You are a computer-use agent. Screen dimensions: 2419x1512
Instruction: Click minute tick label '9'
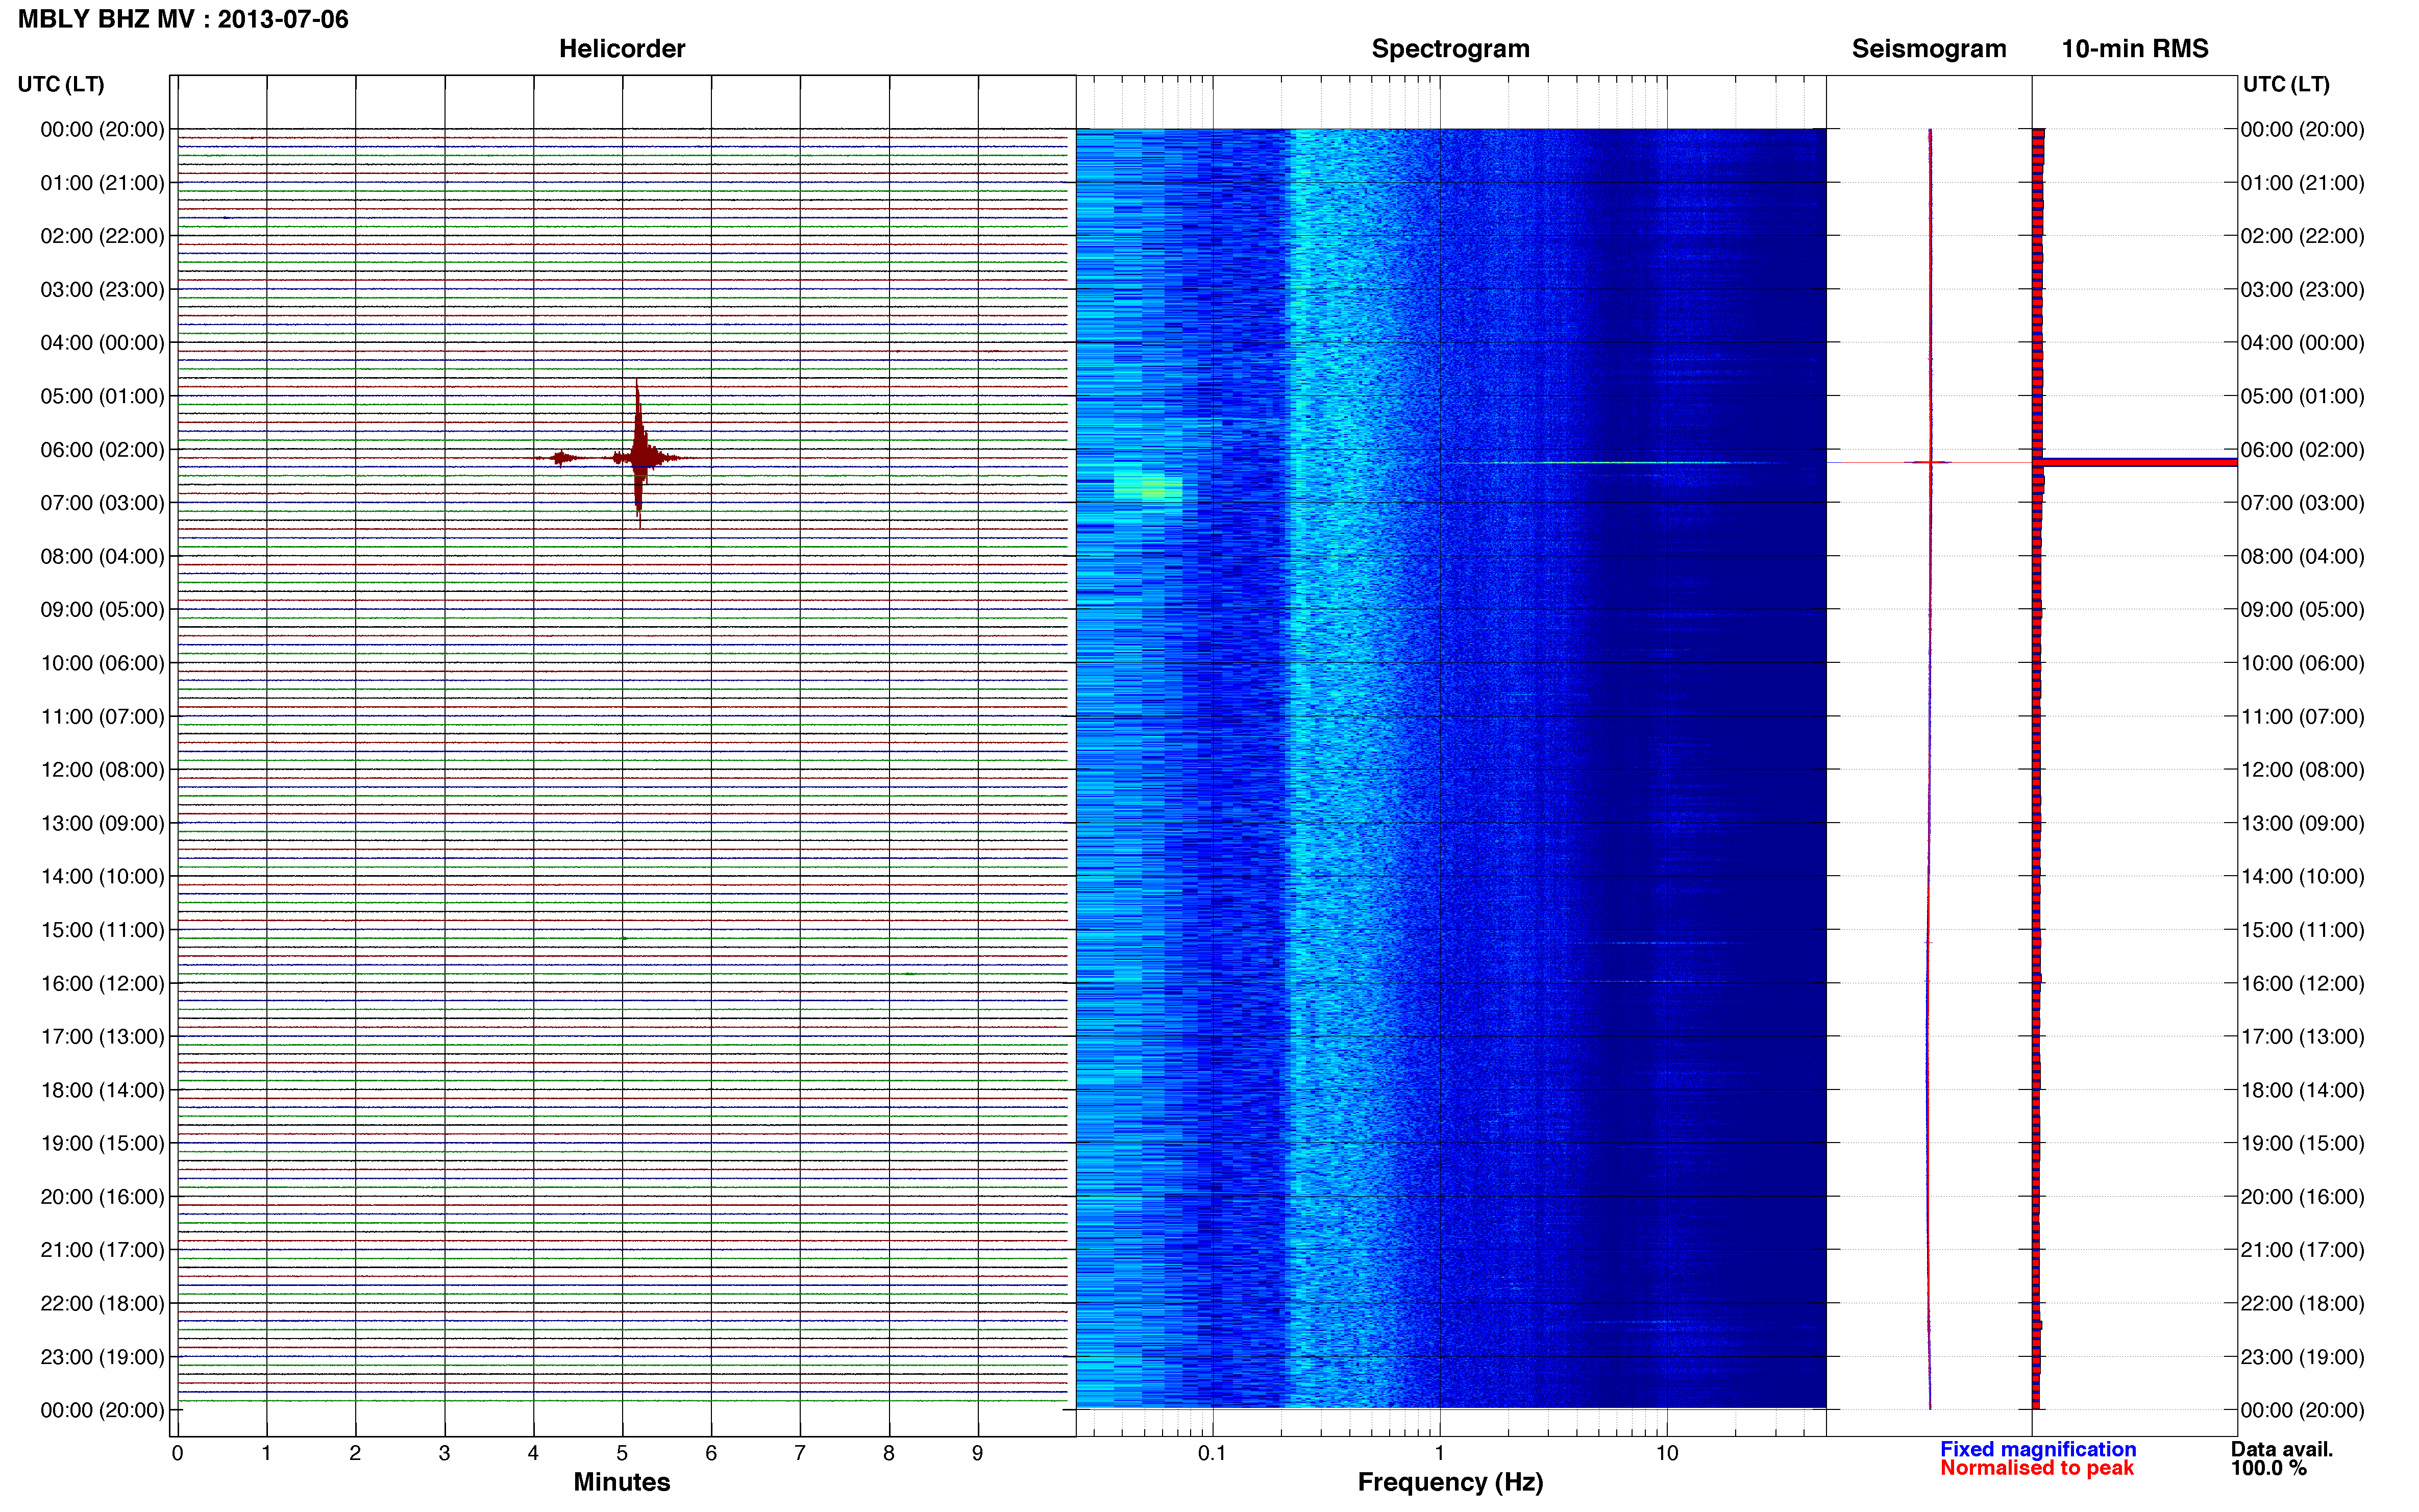click(977, 1453)
